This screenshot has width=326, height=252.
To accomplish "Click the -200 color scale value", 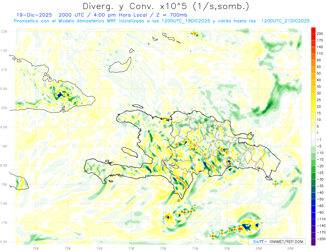I will (x=321, y=239).
